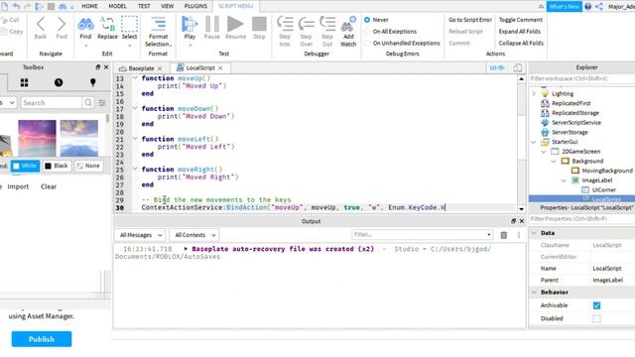Toggle UI visibility eye button
This screenshot has width=635, height=357.
pyautogui.click(x=497, y=68)
